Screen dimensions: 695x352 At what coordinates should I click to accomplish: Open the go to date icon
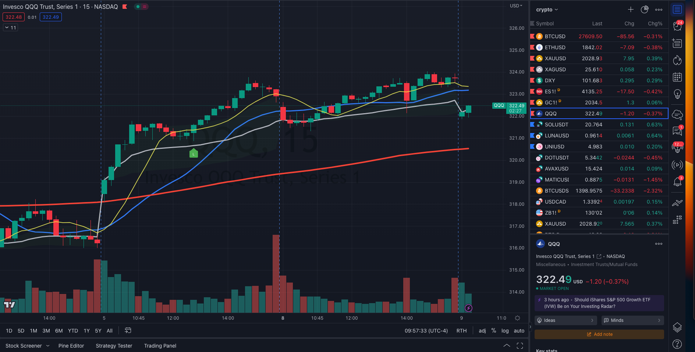[128, 331]
